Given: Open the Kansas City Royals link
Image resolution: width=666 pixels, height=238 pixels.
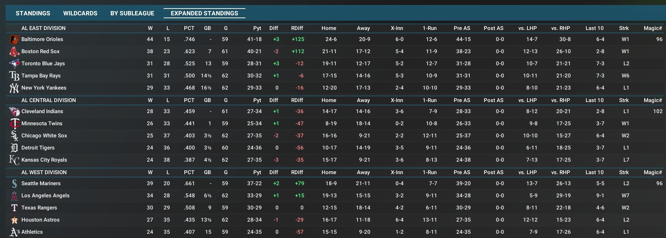Looking at the screenshot, I should click(x=44, y=160).
